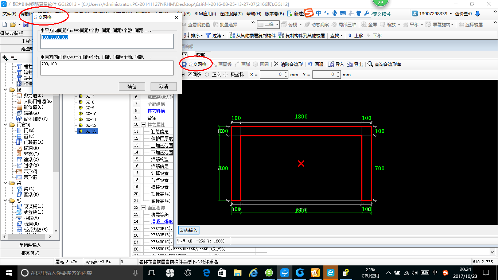Viewport: 498px width, 280px height.
Task: Collapse the 门窗洞 folder in the tree
Action: (5, 125)
